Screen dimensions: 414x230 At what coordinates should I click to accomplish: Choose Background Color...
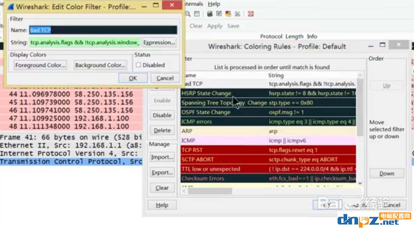(x=100, y=65)
